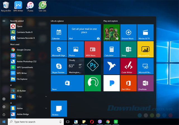Activate Cortana microphone in search box
The width and height of the screenshot is (179, 125).
coord(60,122)
